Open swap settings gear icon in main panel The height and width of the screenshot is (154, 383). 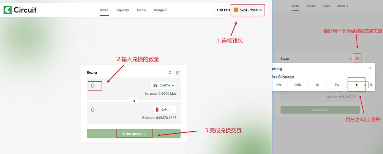[178, 73]
